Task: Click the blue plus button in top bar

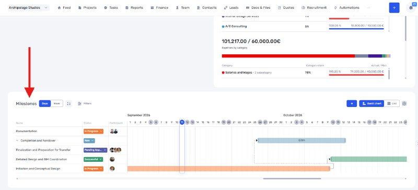Action: (394, 8)
